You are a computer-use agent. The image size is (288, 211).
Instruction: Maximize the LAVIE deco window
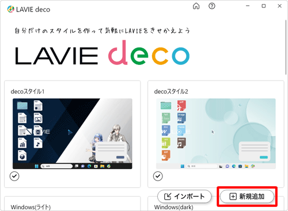pyautogui.click(x=264, y=6)
